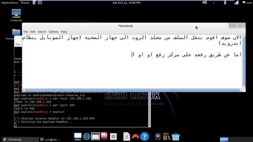The width and height of the screenshot is (253, 142).
Task: Open the dock disk drive icon
Action: pos(158,136)
